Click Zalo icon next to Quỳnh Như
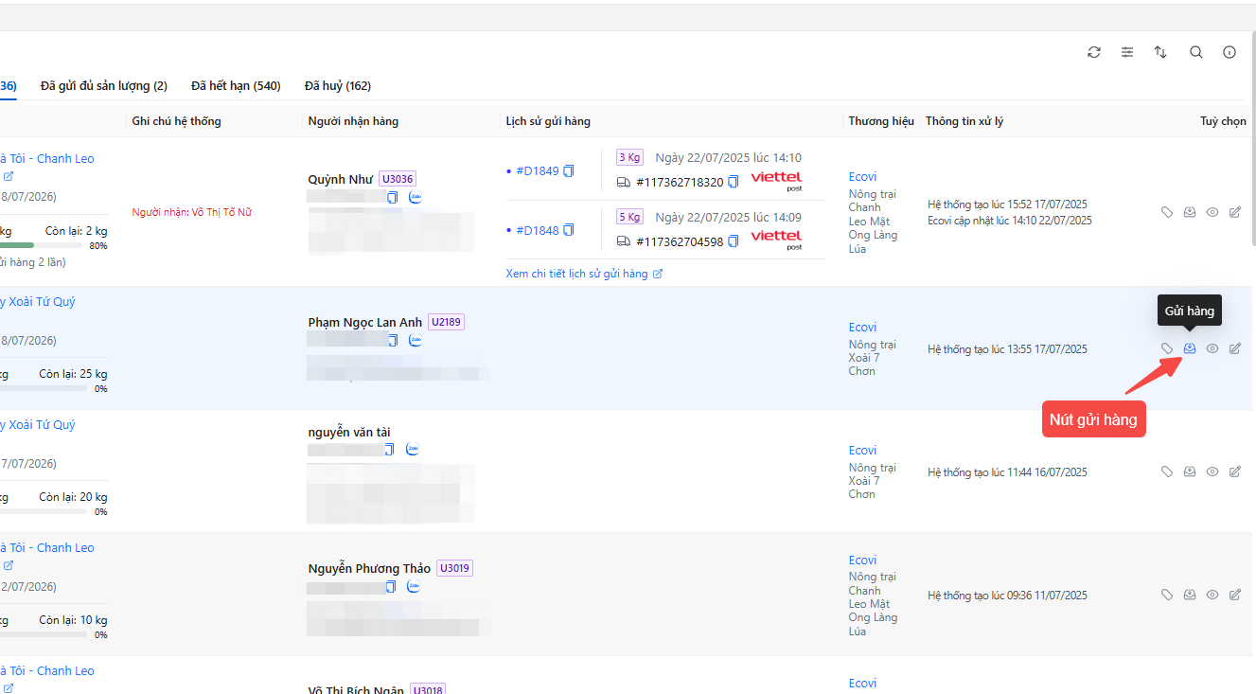 pos(415,197)
